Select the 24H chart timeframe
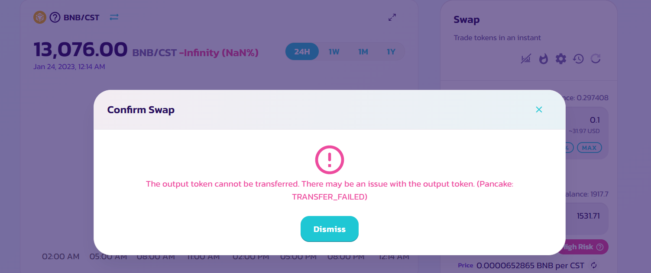Viewport: 651px width, 273px height. pos(302,52)
